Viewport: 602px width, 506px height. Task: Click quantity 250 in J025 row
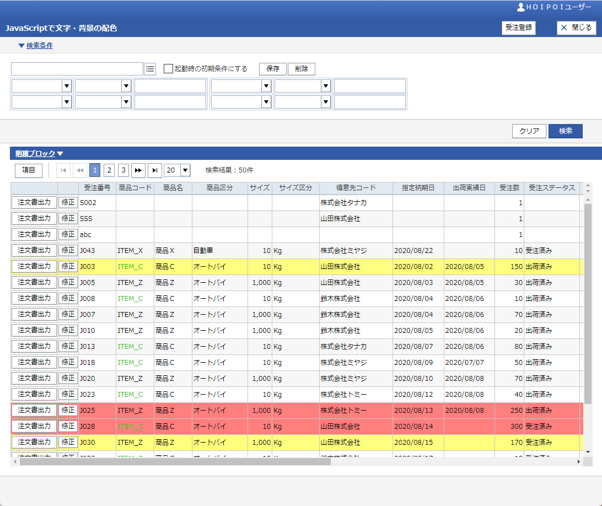[x=517, y=411]
